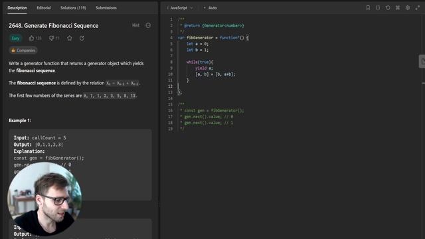Click the Auto mode indicator
Viewport: 425px width, 239px height.
pos(211,8)
